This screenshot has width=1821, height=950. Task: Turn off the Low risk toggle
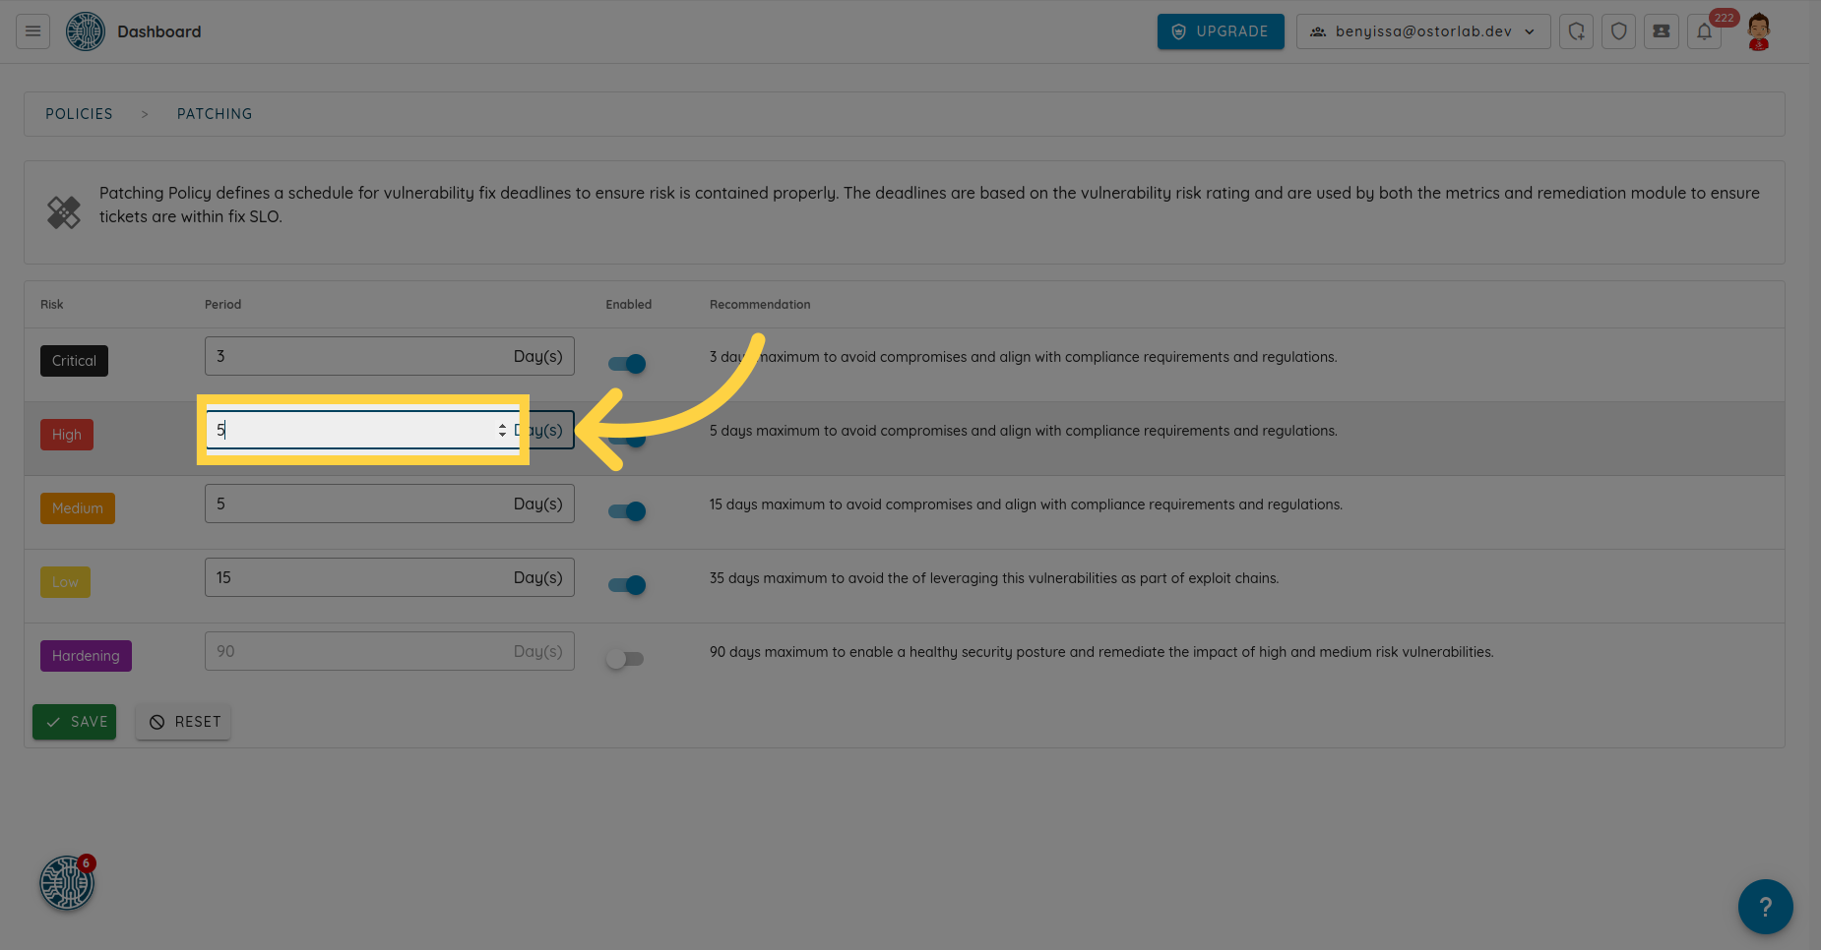tap(627, 585)
